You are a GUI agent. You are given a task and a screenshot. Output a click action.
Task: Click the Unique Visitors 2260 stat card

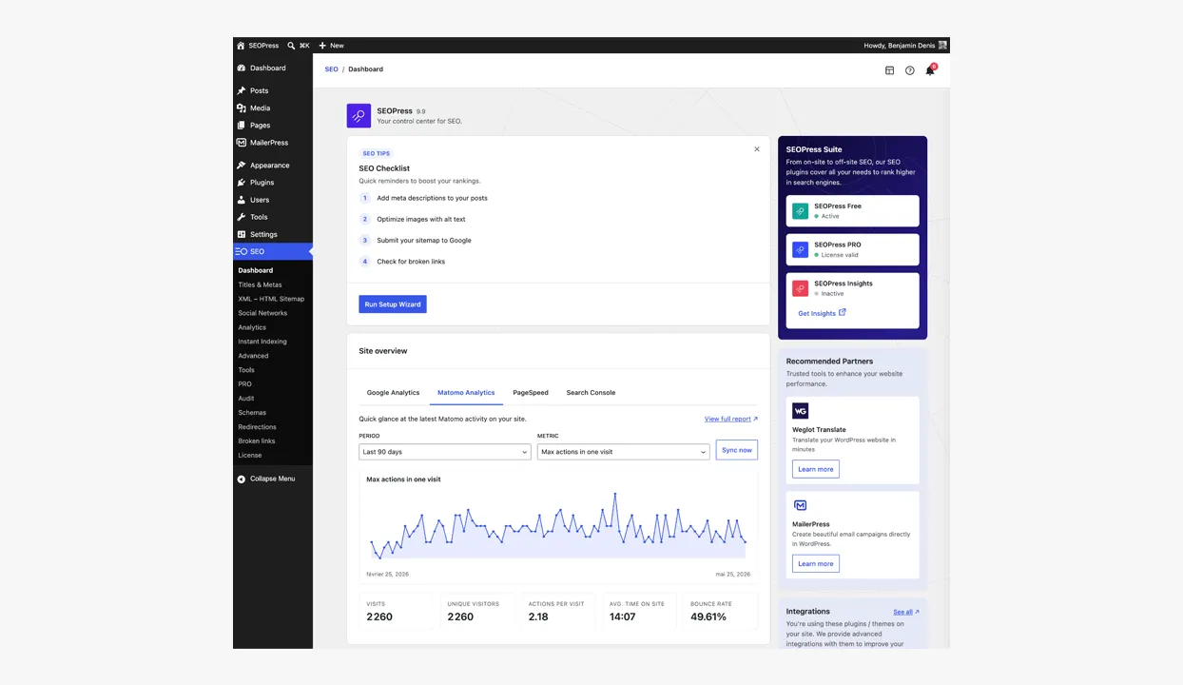(x=476, y=612)
